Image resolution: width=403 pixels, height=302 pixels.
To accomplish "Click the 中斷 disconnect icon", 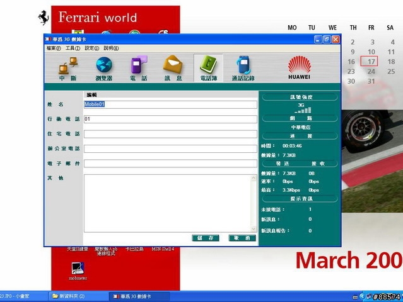I will tap(68, 68).
